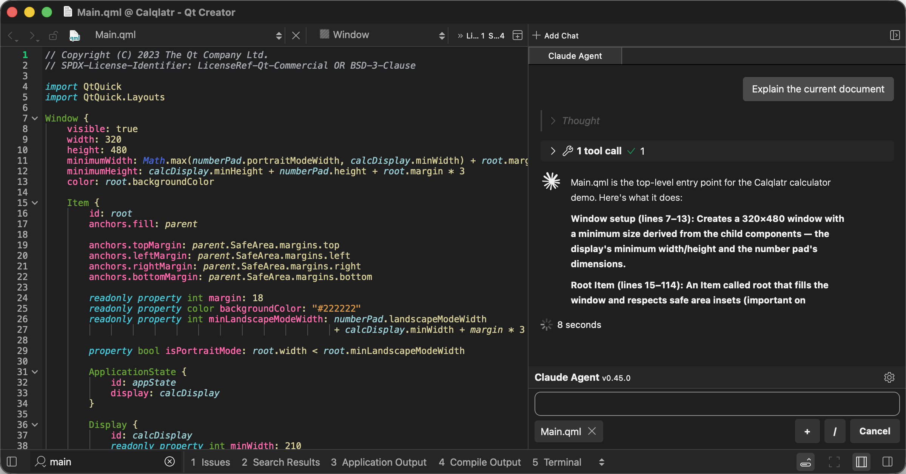Toggle the progress details button
This screenshot has width=906, height=474.
click(805, 462)
